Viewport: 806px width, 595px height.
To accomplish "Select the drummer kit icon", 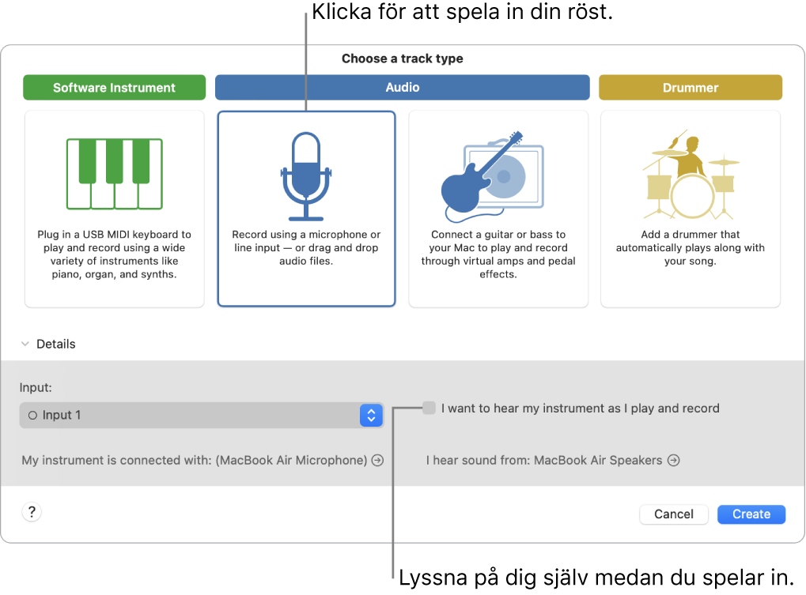I will (x=691, y=174).
